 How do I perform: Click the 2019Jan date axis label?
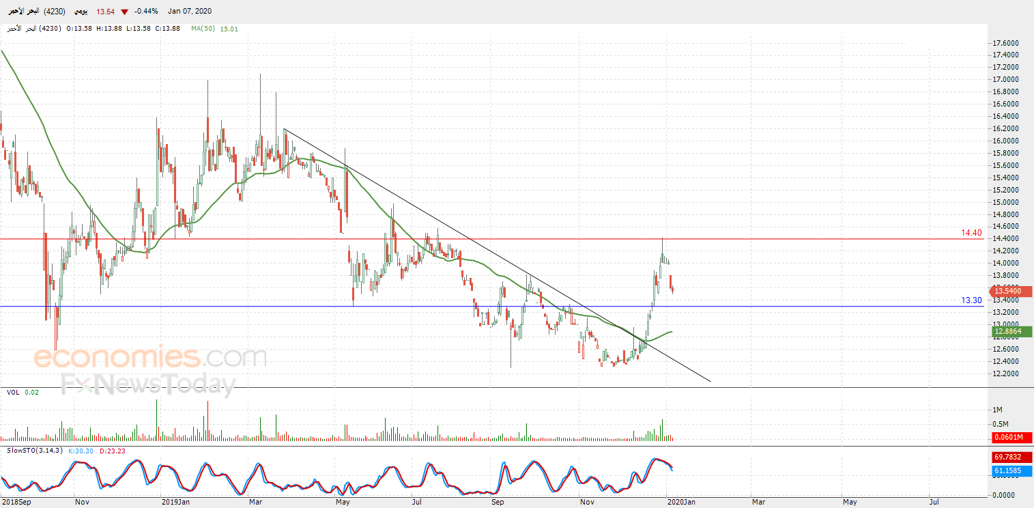coord(175,502)
